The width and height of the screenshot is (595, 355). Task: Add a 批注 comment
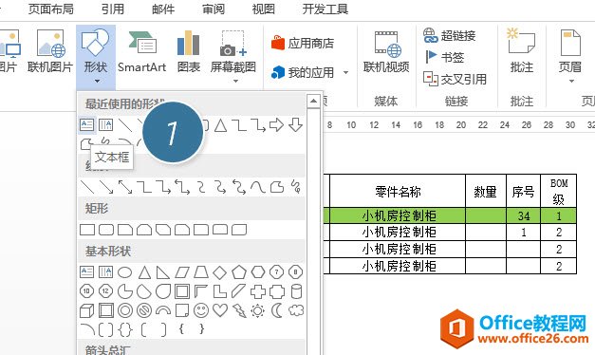[x=522, y=51]
